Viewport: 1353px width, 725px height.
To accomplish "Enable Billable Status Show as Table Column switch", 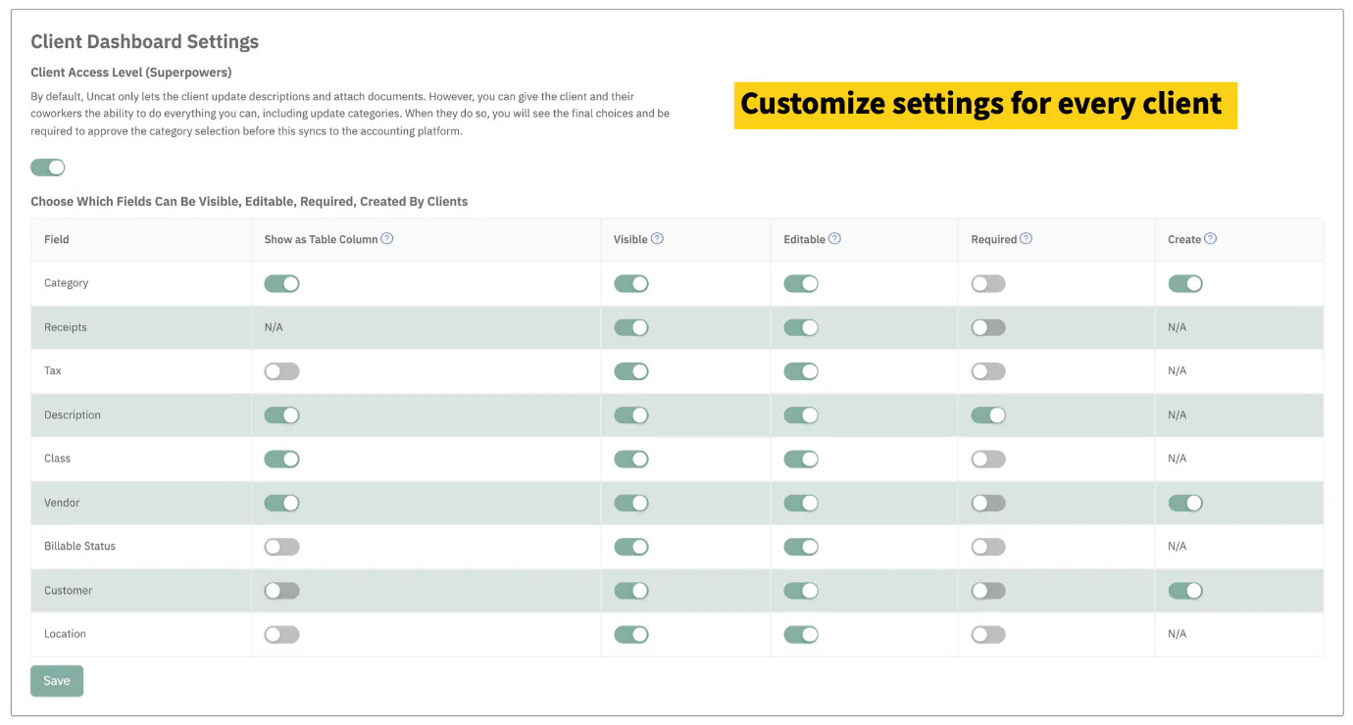I will pyautogui.click(x=281, y=547).
